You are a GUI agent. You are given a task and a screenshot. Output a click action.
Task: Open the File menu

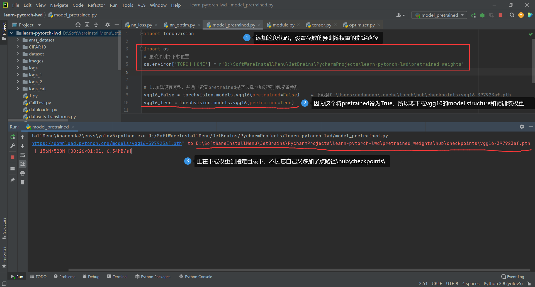coord(16,5)
